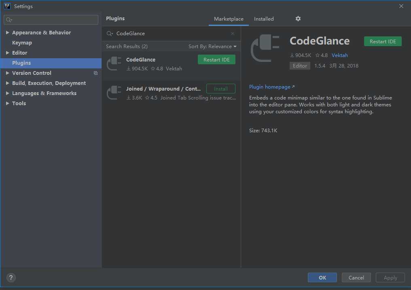The image size is (411, 290).
Task: Click the settings search field
Action: (x=51, y=20)
